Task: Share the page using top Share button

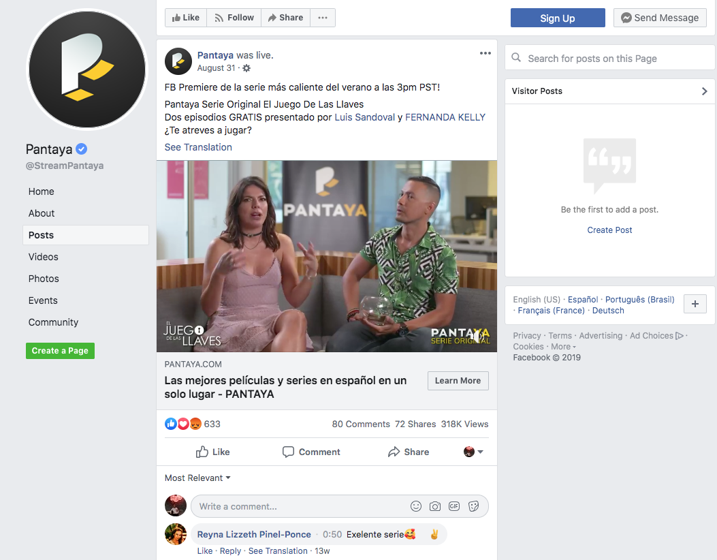Action: (x=286, y=18)
